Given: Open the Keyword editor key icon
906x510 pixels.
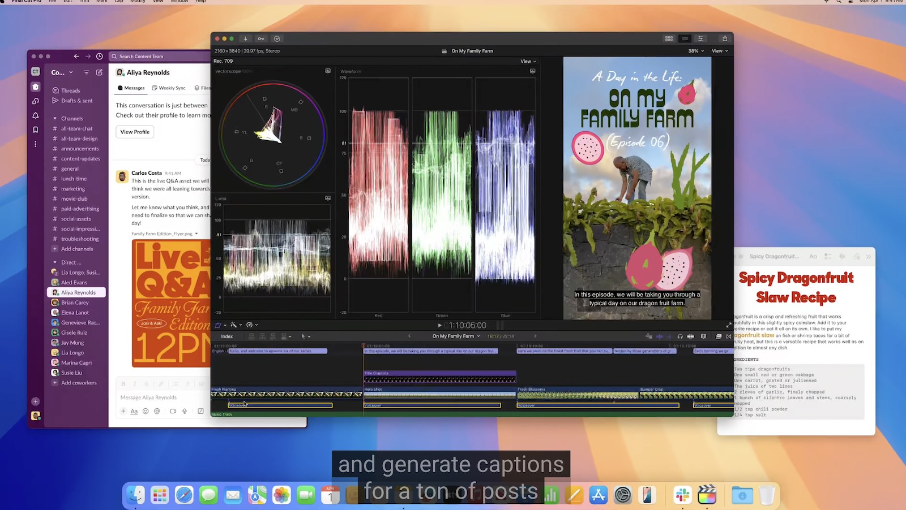Looking at the screenshot, I should click(x=261, y=38).
